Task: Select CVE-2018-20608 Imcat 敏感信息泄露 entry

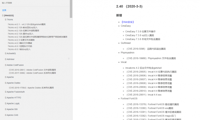Action: point(149,83)
